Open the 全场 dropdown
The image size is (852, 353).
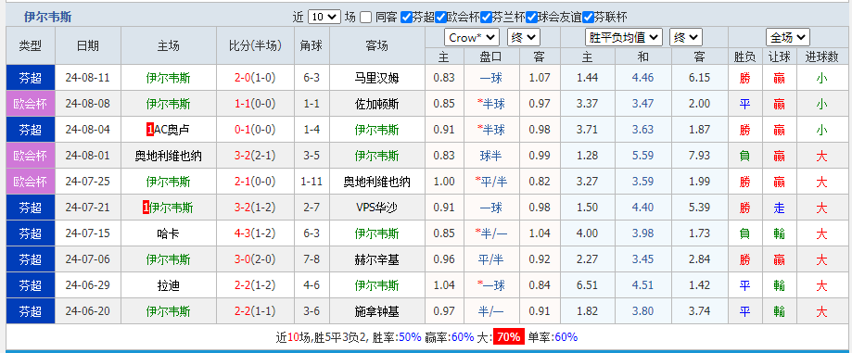pyautogui.click(x=788, y=37)
